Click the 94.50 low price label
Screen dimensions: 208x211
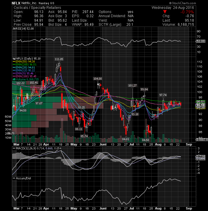coord(23,111)
